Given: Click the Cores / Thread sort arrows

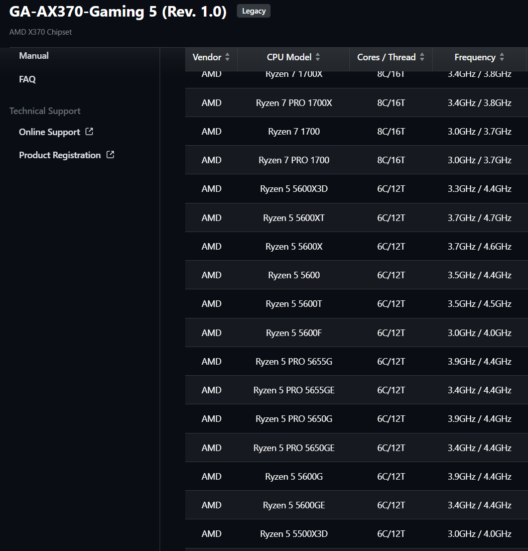Looking at the screenshot, I should [x=422, y=57].
